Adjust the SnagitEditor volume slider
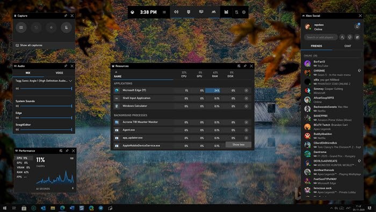This screenshot has width=376, height=212. point(46,130)
